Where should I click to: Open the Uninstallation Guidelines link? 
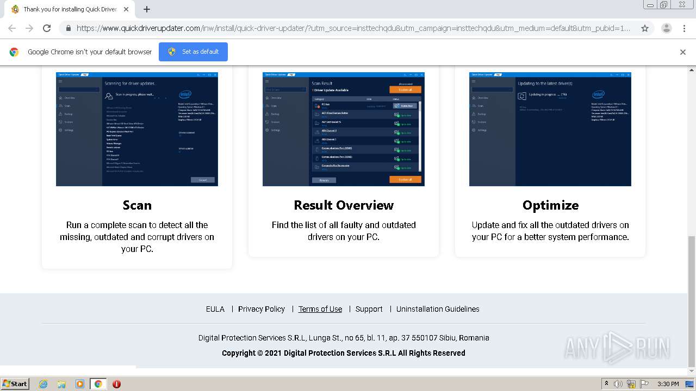click(438, 309)
